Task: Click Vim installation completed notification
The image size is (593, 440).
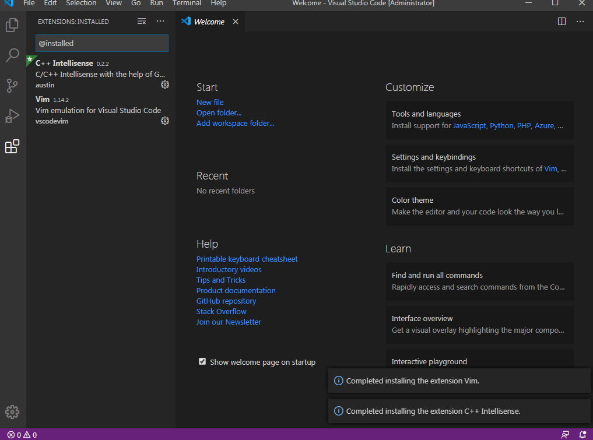Action: (459, 381)
